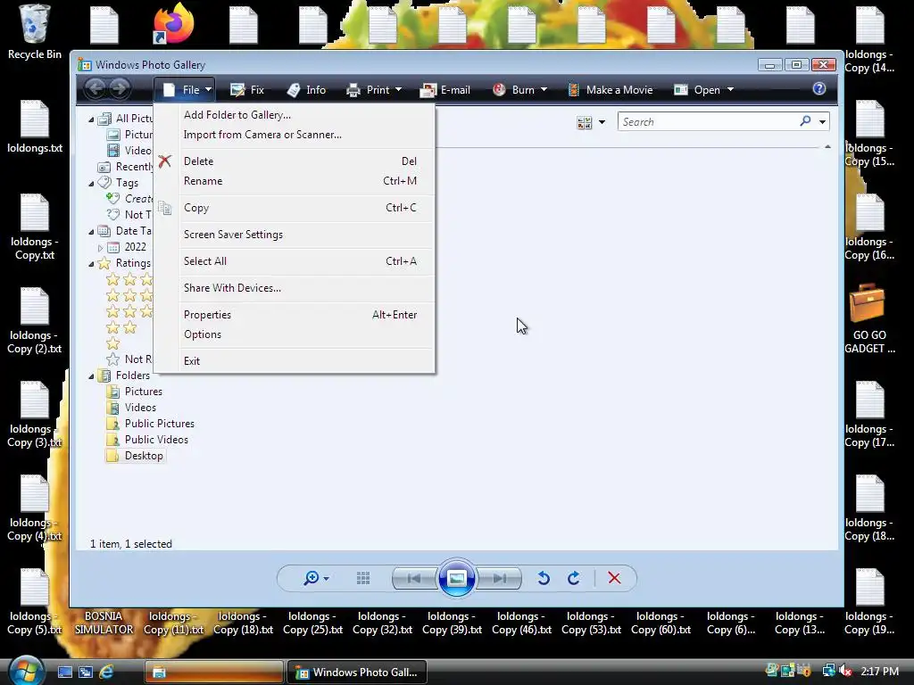Click the Search input field
The width and height of the screenshot is (914, 685).
coord(708,121)
